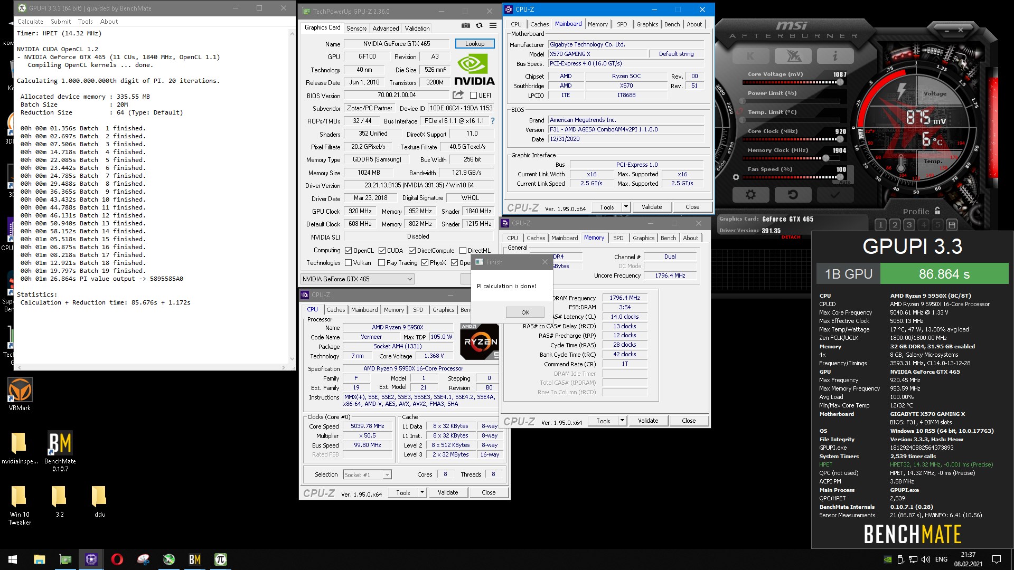The height and width of the screenshot is (570, 1014).
Task: Open Win 10 Tweaker folder on desktop
Action: (20, 505)
